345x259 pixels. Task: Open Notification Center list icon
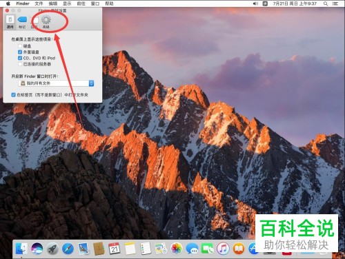[335, 3]
